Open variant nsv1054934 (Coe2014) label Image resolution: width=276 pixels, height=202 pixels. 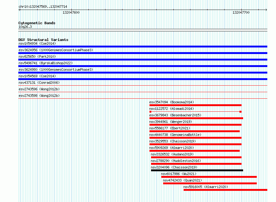pyautogui.click(x=37, y=43)
